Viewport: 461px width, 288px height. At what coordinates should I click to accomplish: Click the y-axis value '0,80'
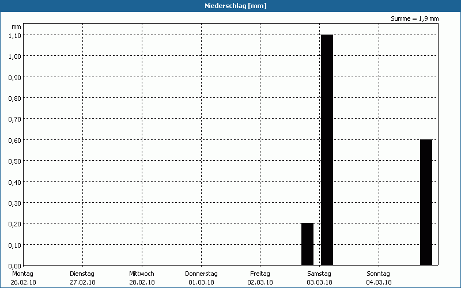(15, 98)
